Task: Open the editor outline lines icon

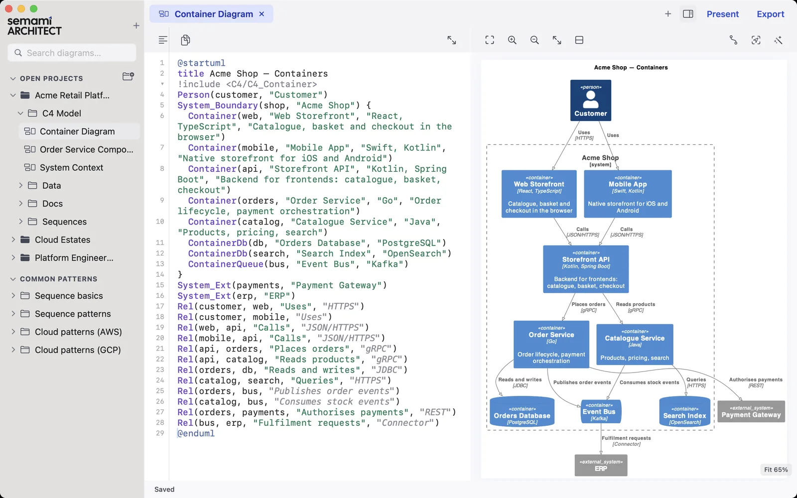Action: point(163,40)
